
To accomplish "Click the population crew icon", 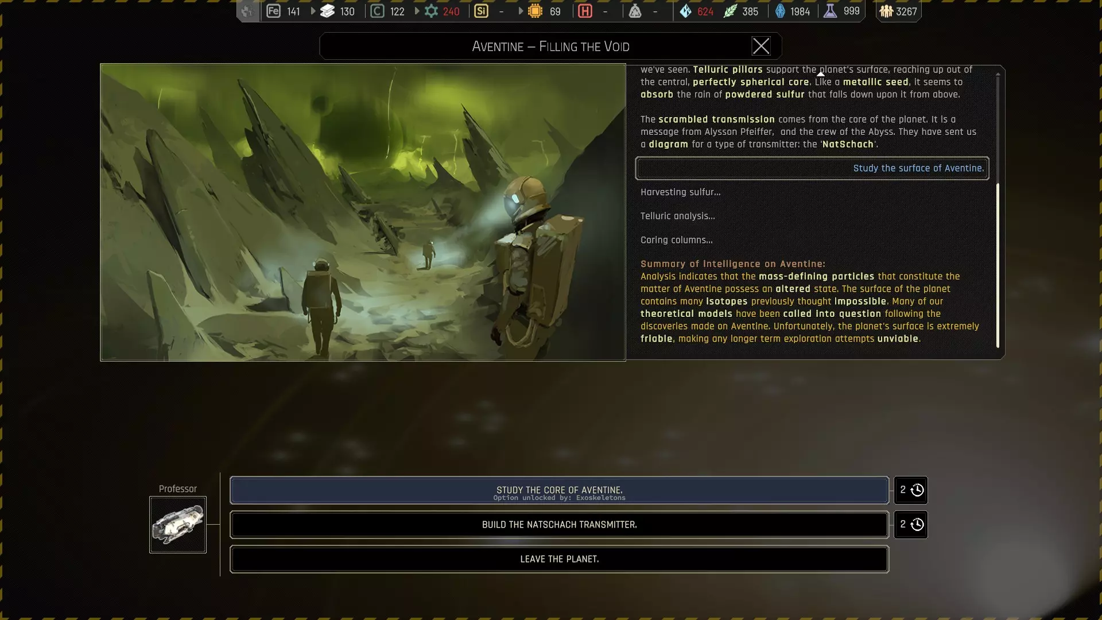I will click(x=887, y=11).
